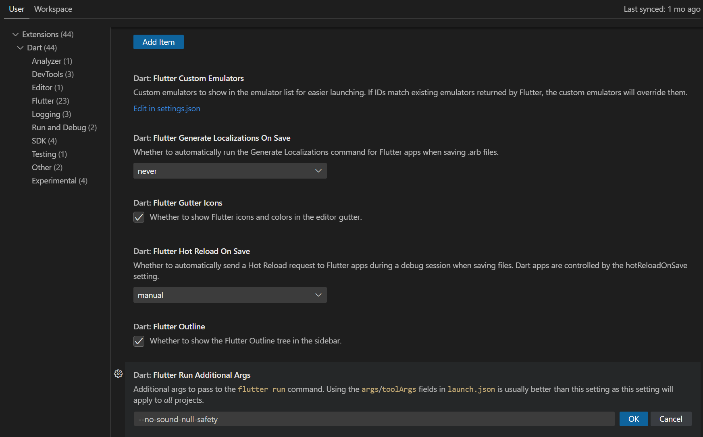Switch to the User settings tab
This screenshot has height=437, width=703.
[17, 9]
